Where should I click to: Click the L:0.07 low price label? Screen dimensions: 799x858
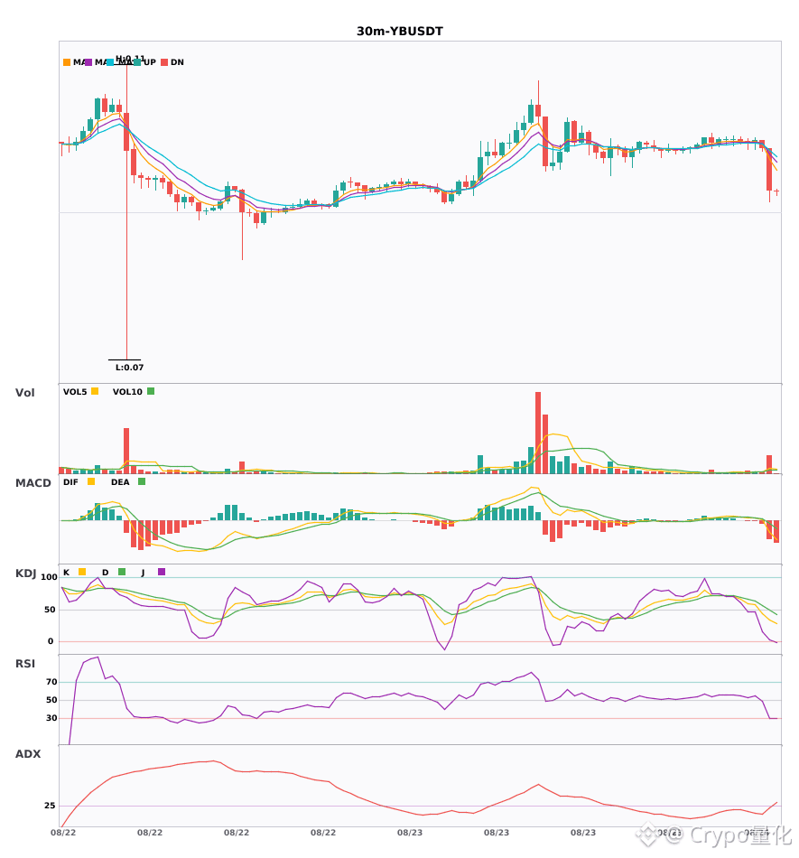(x=130, y=368)
